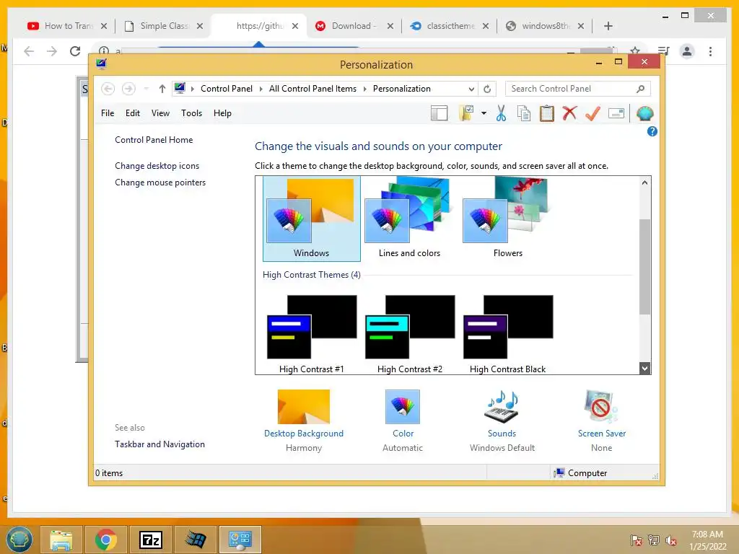
Task: Open the blue Help question mark icon
Action: click(x=652, y=131)
